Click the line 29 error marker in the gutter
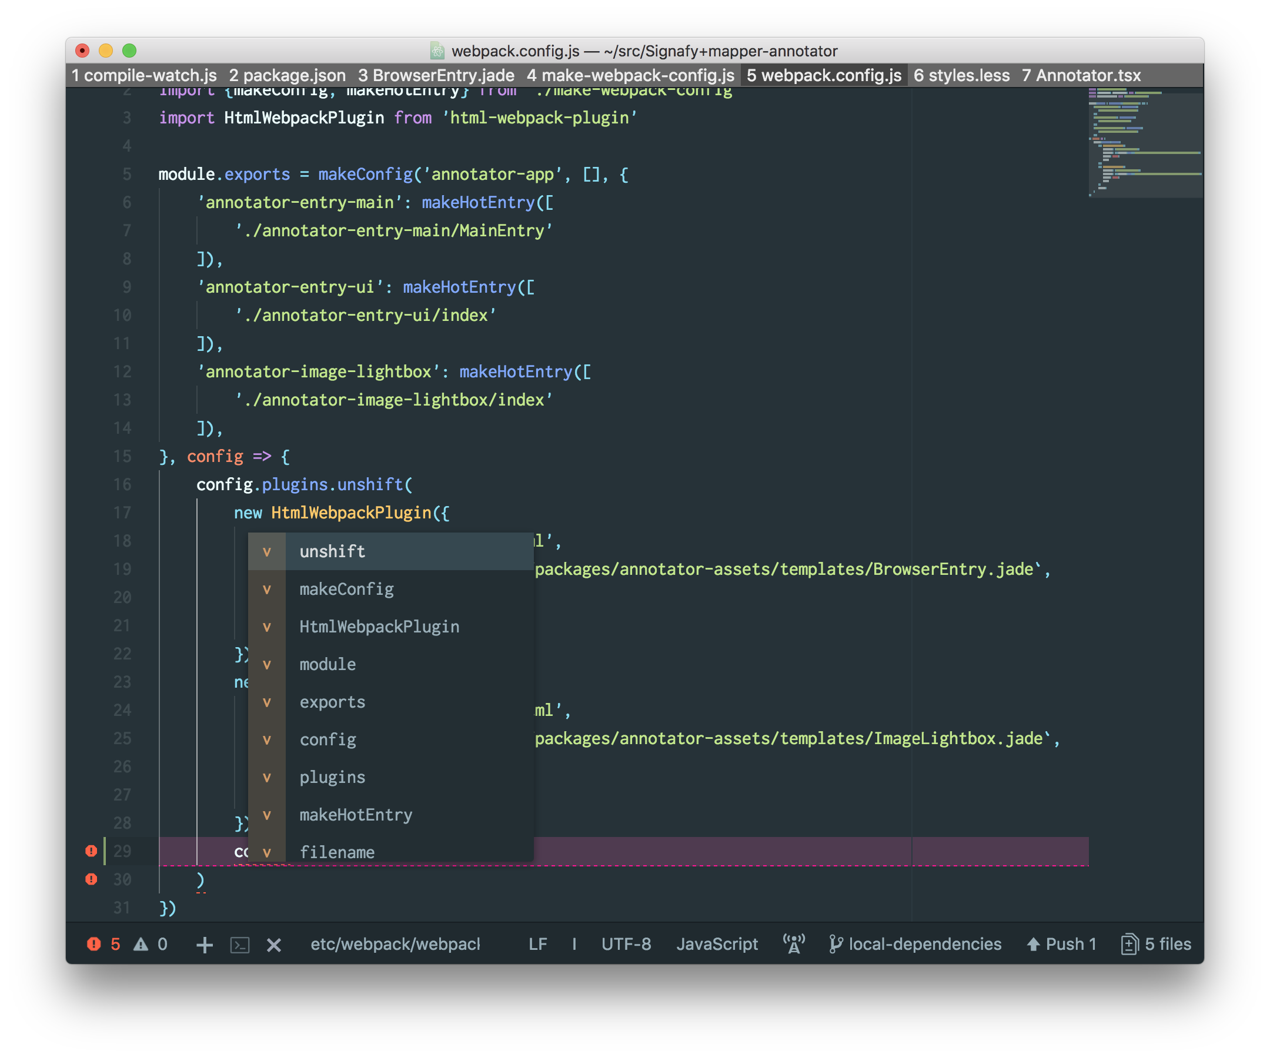Image resolution: width=1270 pixels, height=1058 pixels. coord(91,851)
